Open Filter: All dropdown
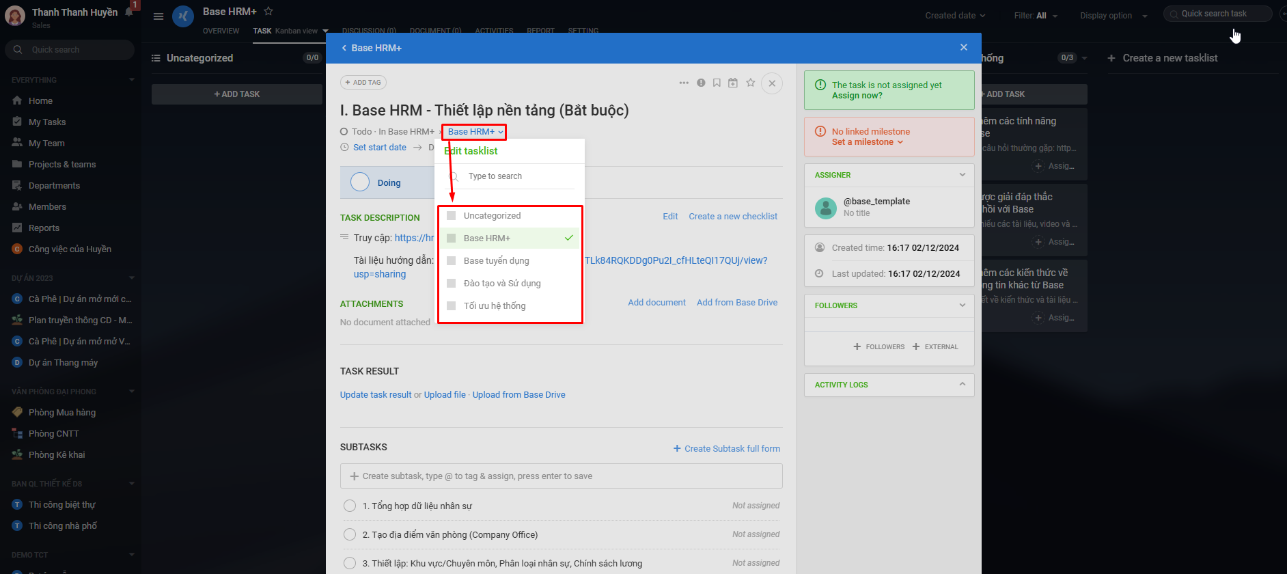Viewport: 1287px width, 574px height. tap(1036, 15)
